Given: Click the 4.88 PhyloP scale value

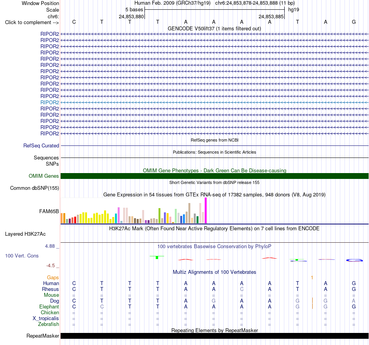Looking at the screenshot, I should [x=50, y=246].
